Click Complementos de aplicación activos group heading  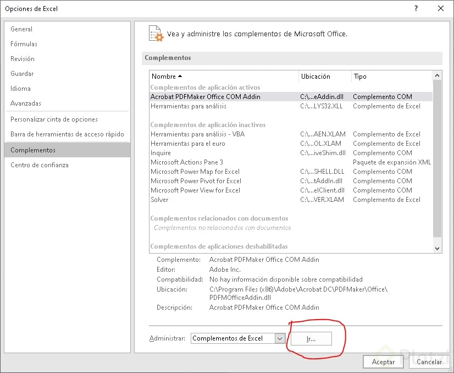point(205,87)
